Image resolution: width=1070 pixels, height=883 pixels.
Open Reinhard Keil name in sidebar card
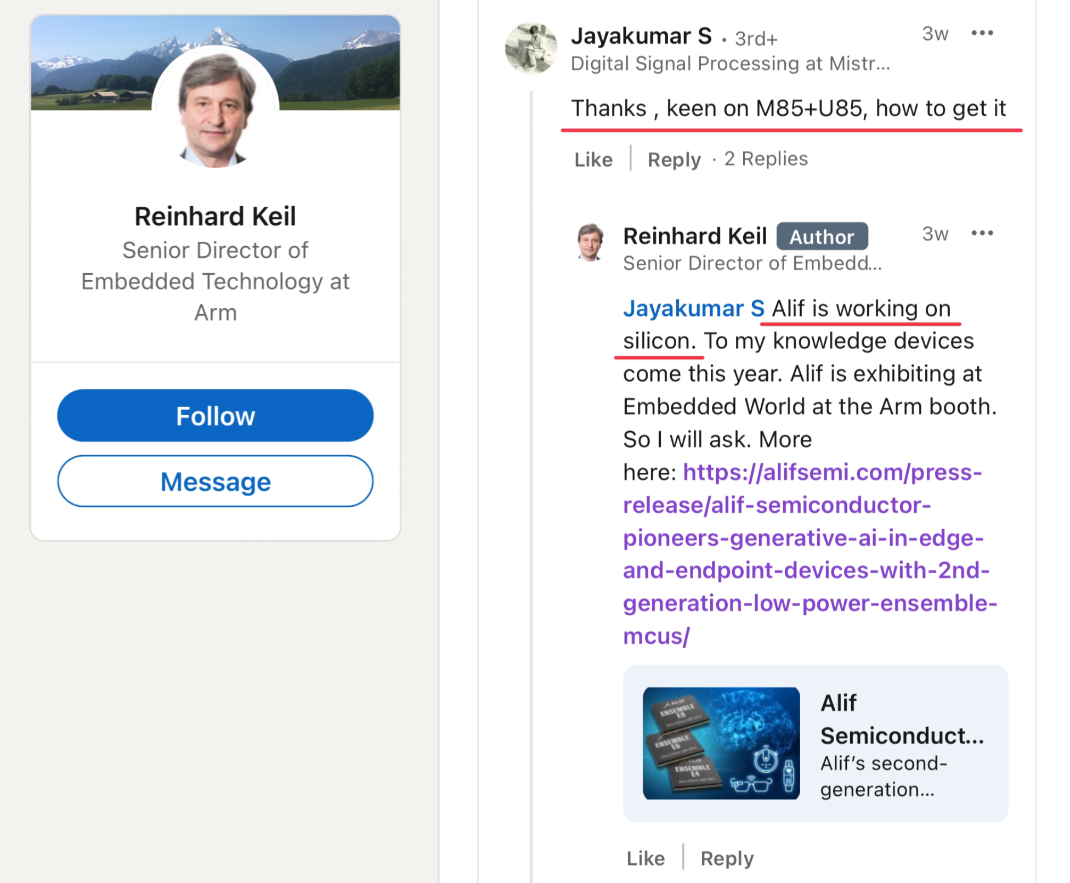(216, 216)
